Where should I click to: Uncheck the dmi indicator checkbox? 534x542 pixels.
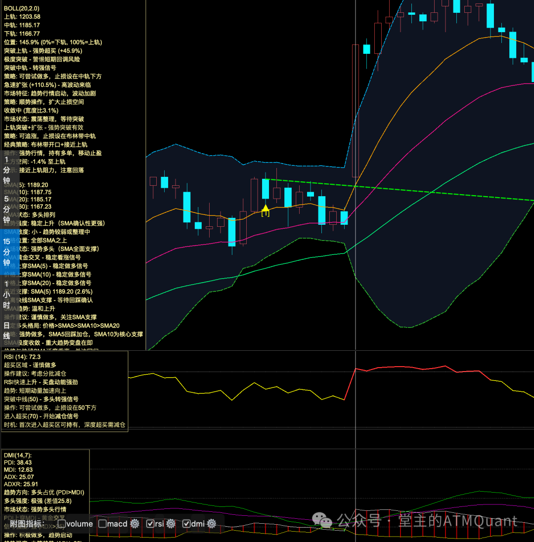tap(186, 524)
